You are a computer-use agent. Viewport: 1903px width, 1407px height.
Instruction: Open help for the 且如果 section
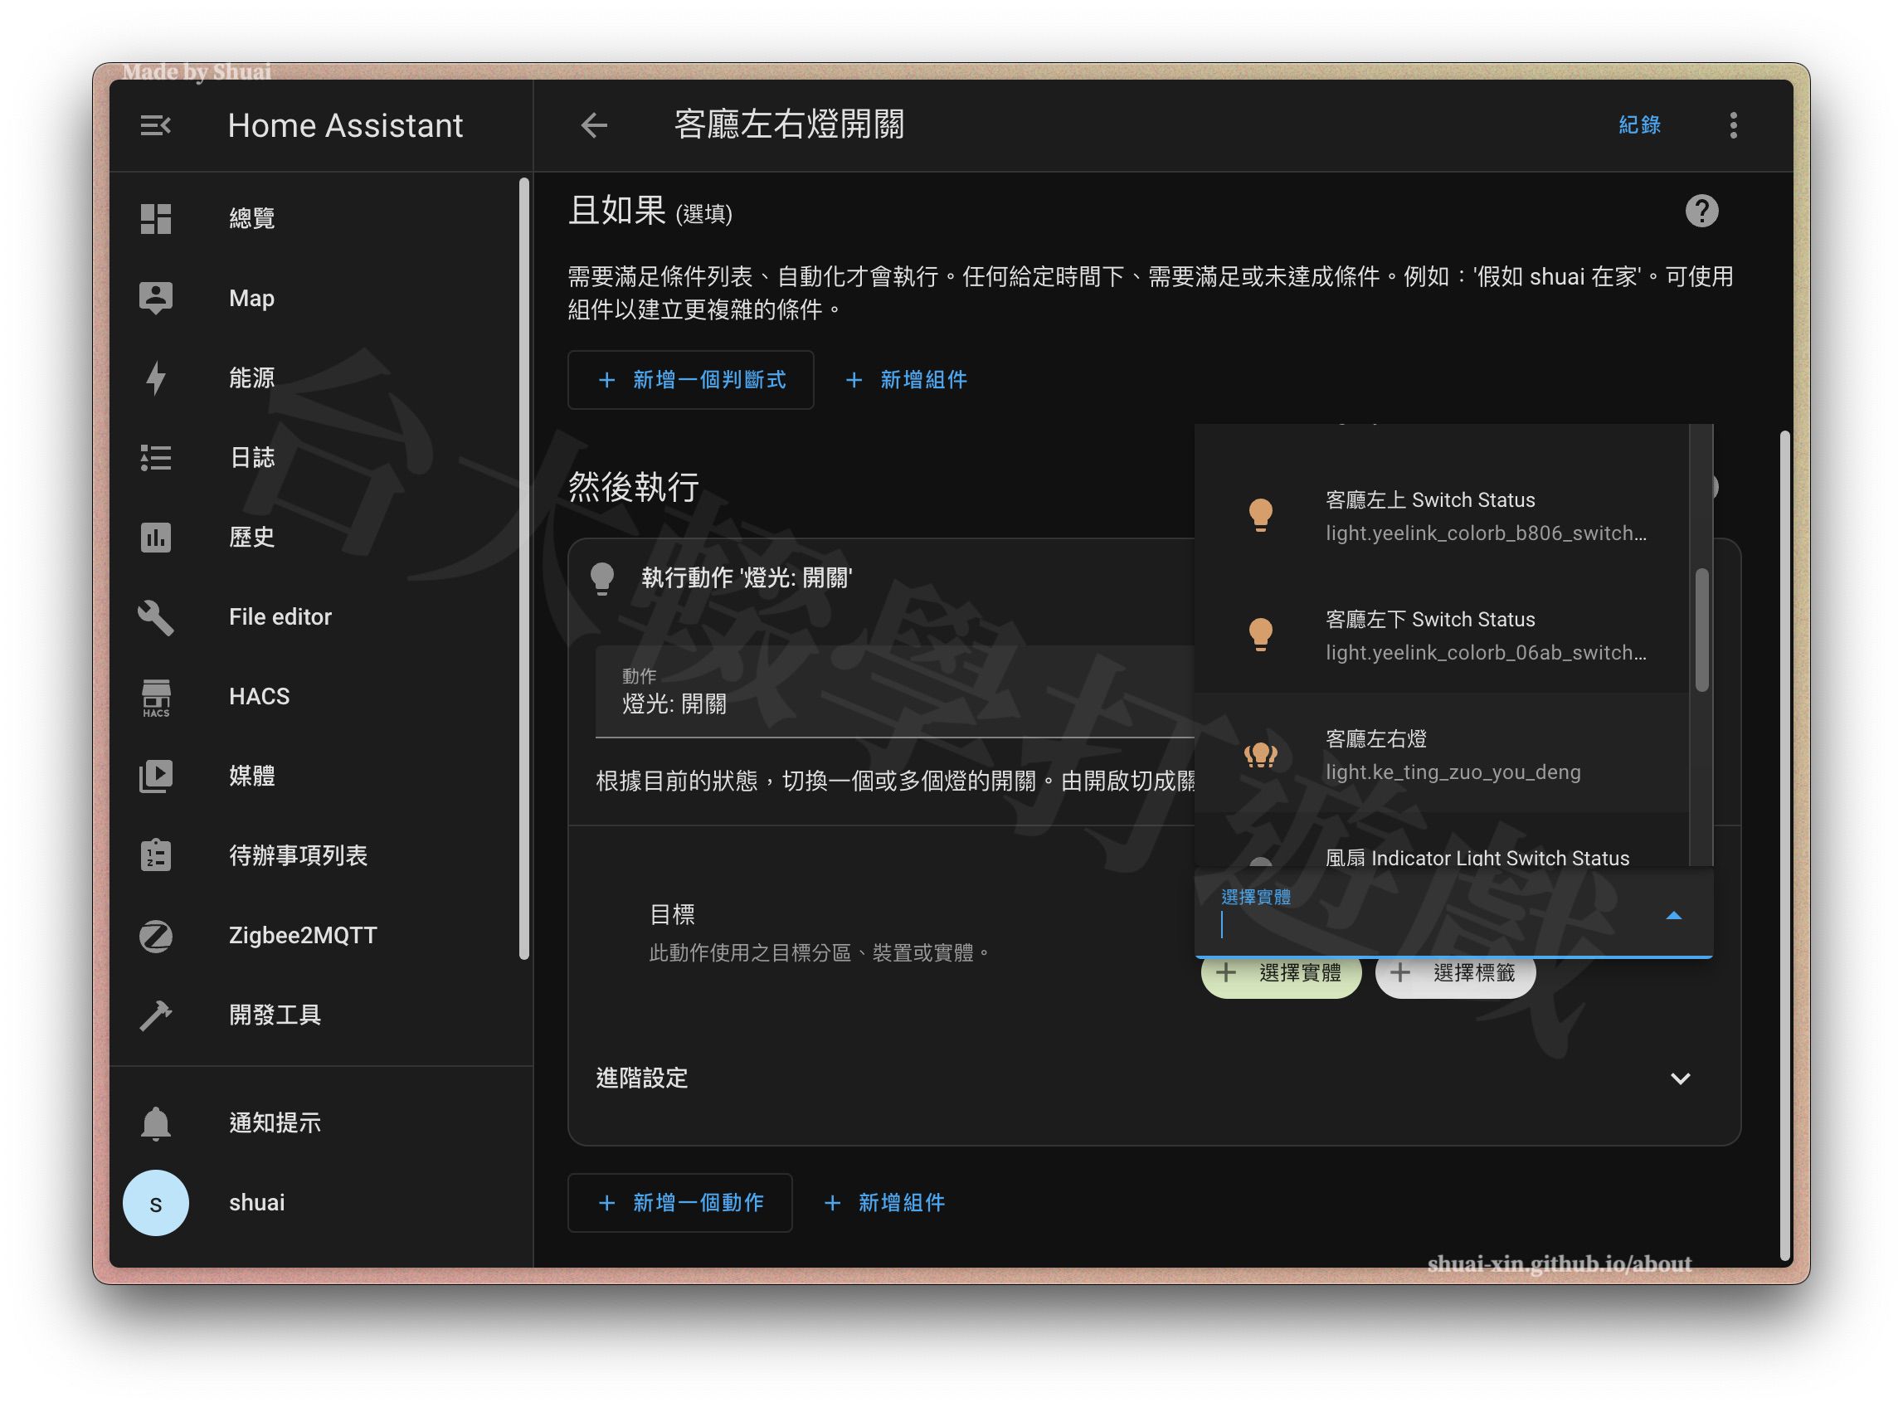coord(1701,211)
